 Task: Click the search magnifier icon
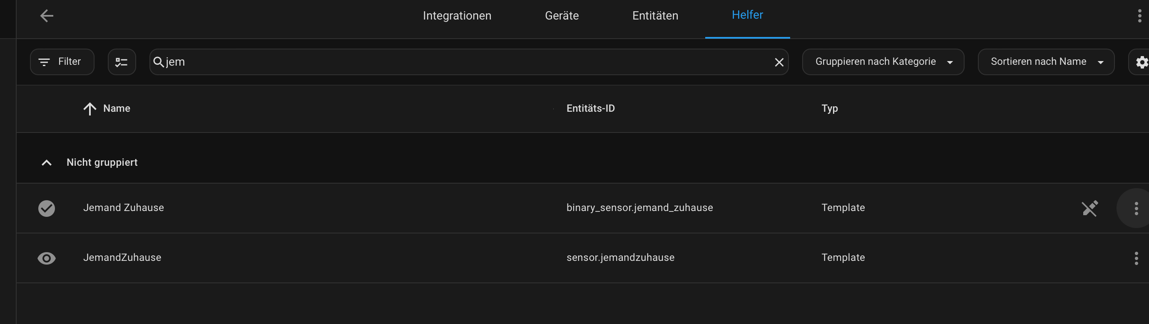tap(158, 62)
